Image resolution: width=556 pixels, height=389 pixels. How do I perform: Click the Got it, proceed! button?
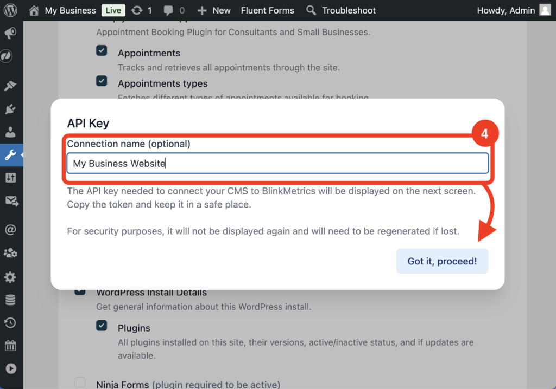click(442, 261)
